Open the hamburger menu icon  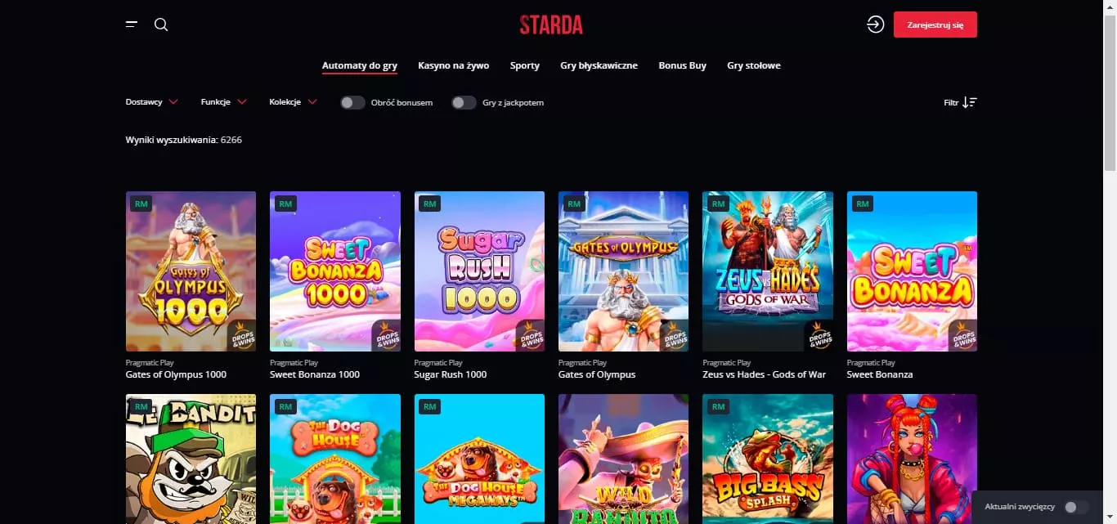tap(132, 25)
